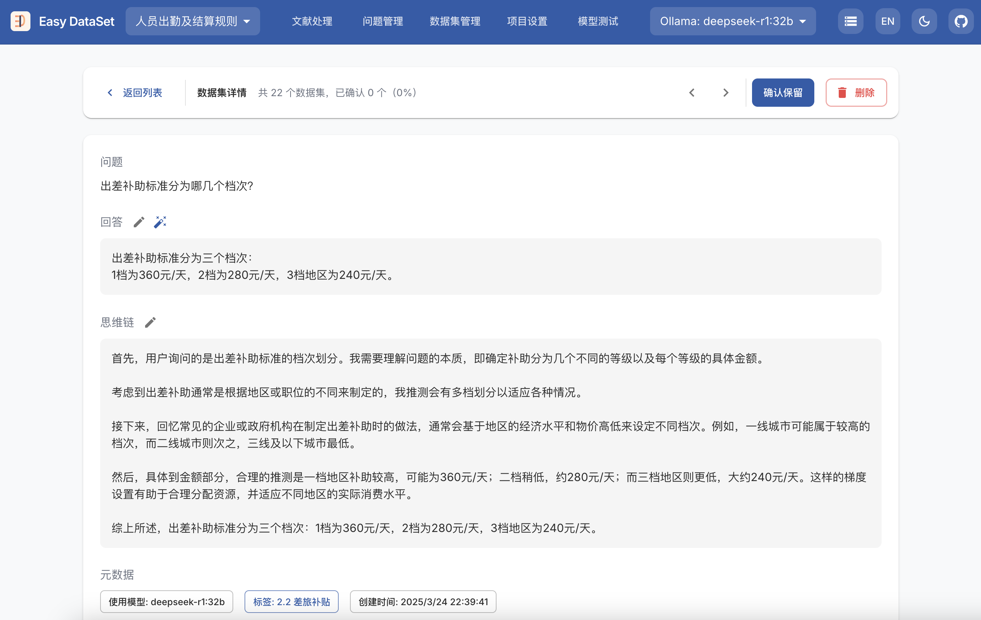Image resolution: width=981 pixels, height=620 pixels.
Task: Click the Easy DataSet logo icon
Action: [21, 21]
